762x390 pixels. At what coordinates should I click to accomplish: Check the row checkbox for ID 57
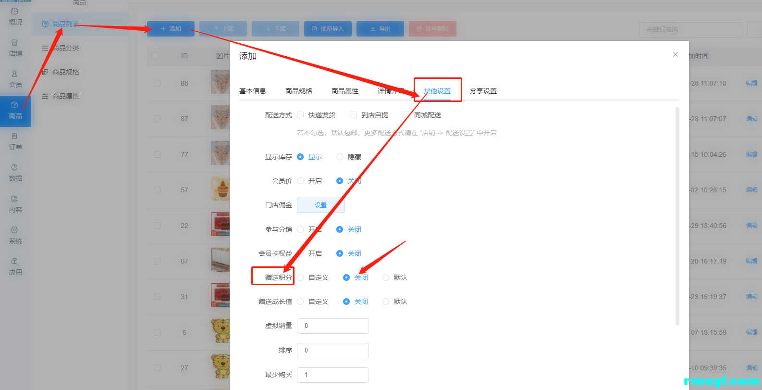(x=157, y=190)
